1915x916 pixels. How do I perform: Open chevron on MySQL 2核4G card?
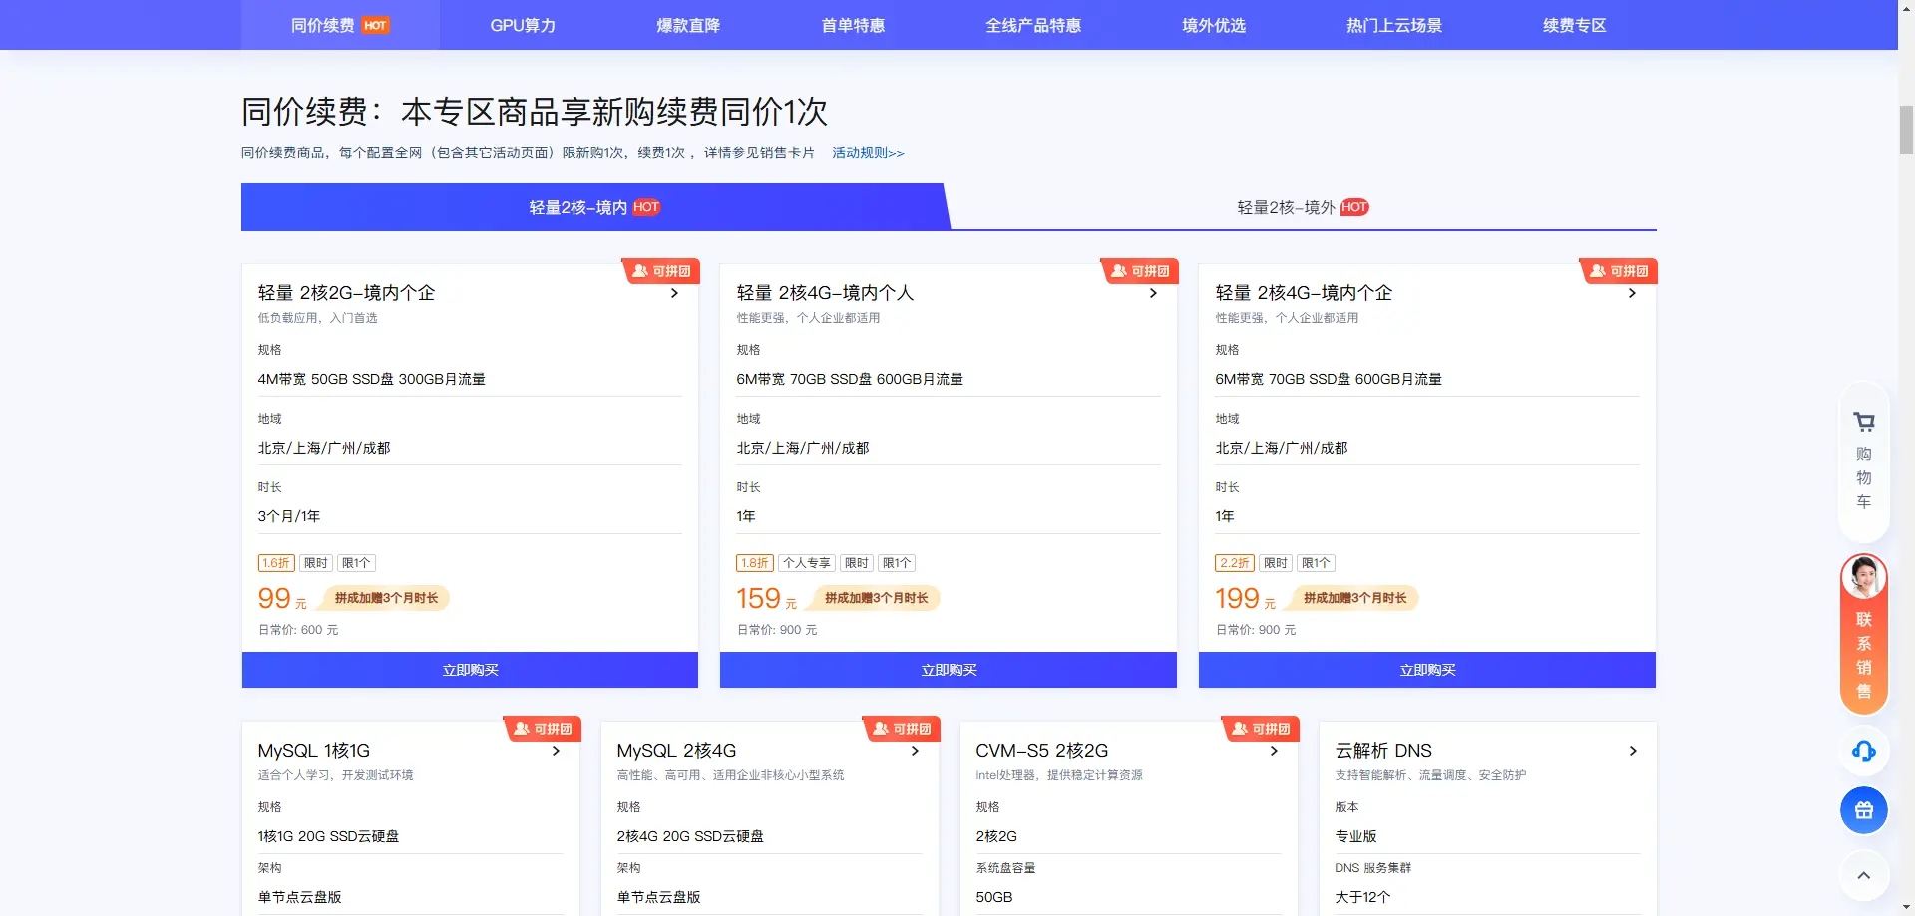click(915, 751)
